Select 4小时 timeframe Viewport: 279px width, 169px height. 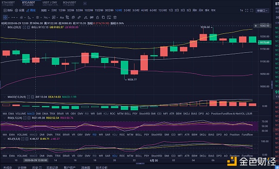[x=145, y=11]
